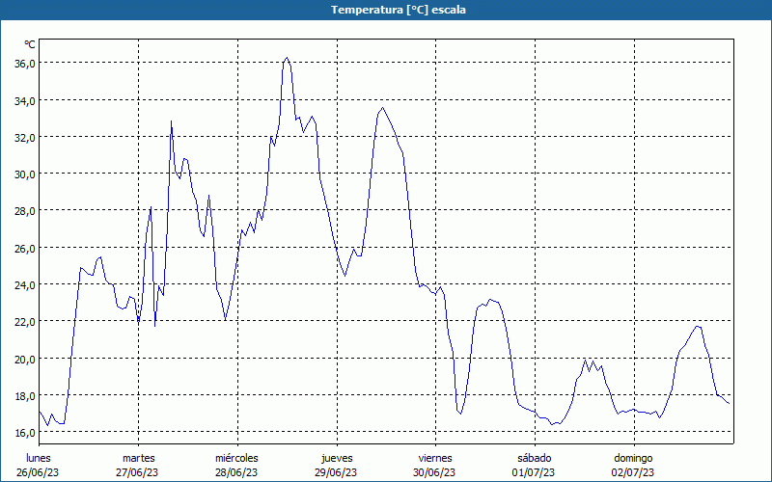This screenshot has width=772, height=482.
Task: Click the 27/06/23 date label
Action: [x=137, y=472]
